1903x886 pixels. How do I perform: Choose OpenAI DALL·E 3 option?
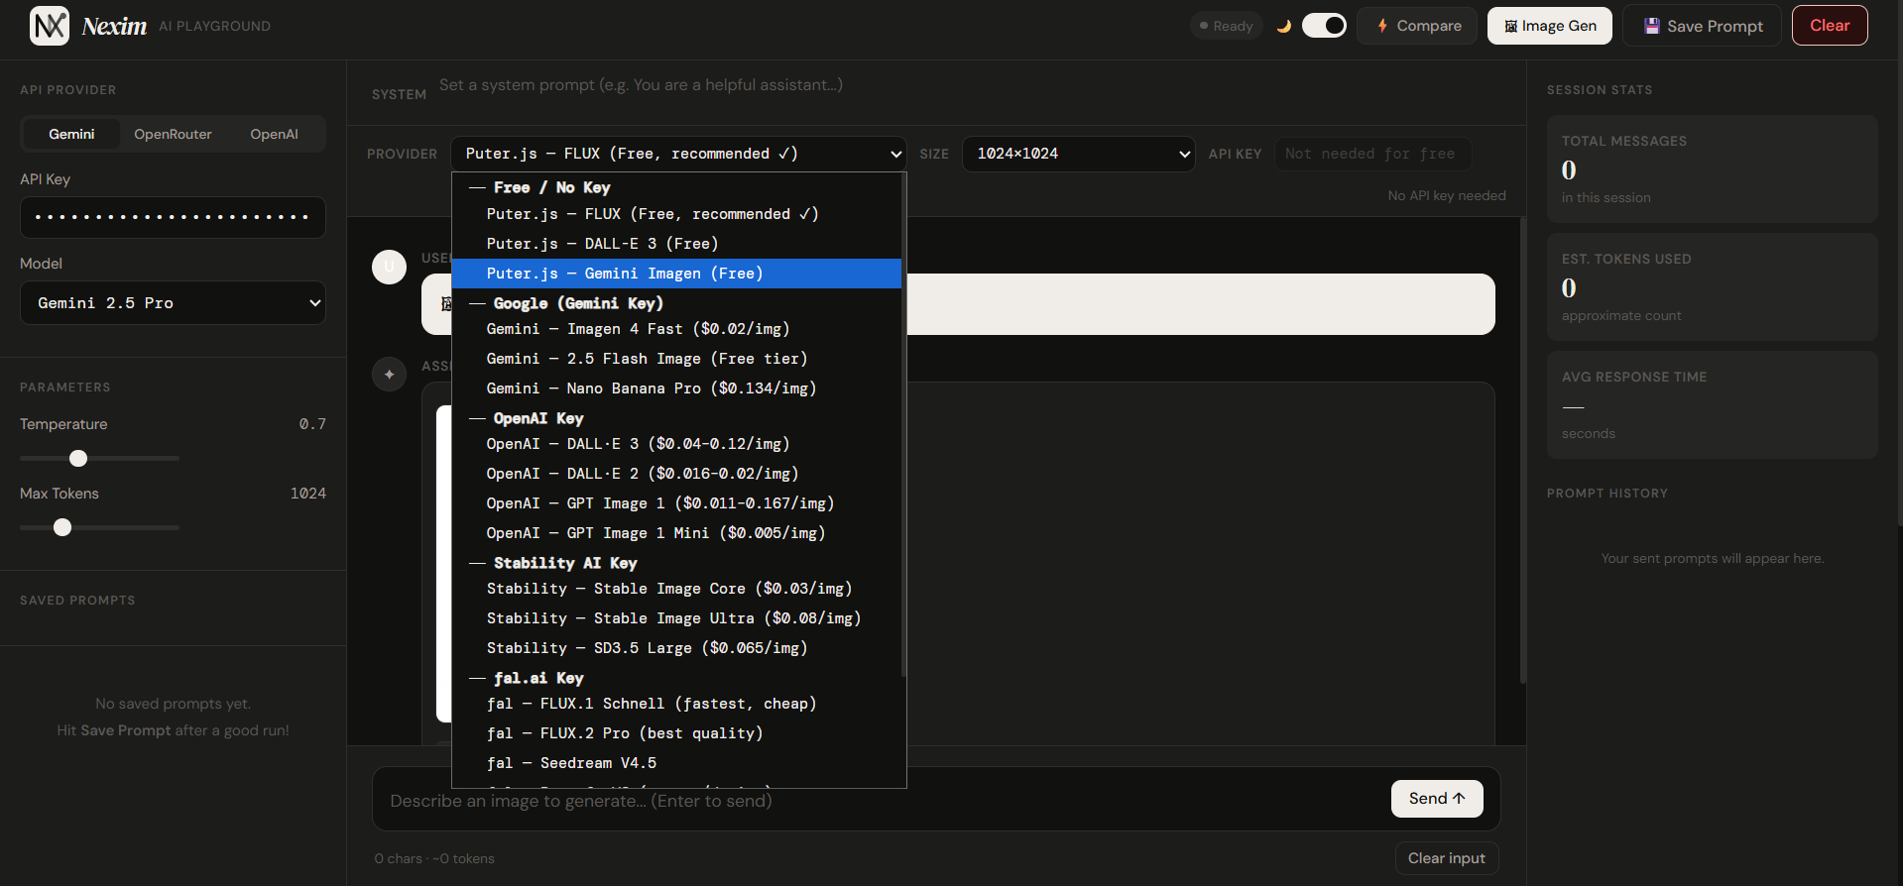(x=676, y=444)
